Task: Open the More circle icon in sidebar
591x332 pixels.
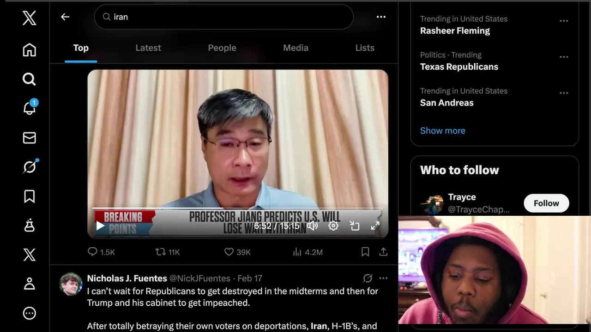Action: click(29, 314)
